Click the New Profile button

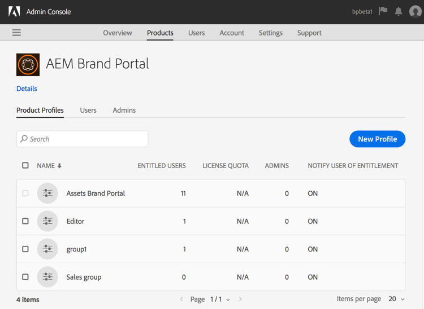378,139
